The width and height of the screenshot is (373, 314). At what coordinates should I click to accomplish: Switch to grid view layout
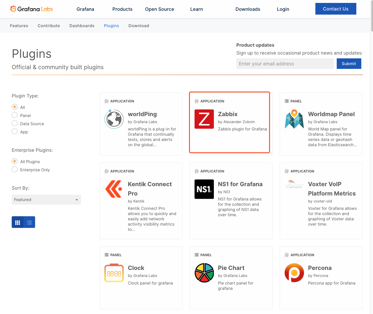coord(18,222)
